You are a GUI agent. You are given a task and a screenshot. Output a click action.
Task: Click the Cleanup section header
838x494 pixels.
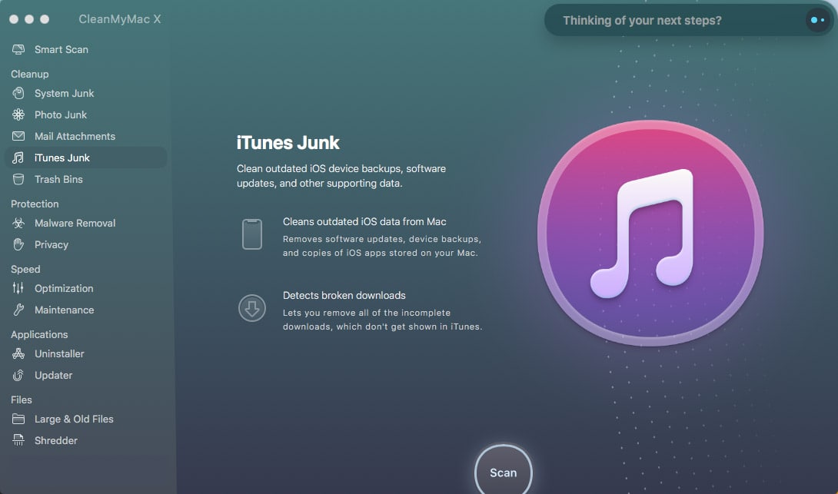(x=29, y=75)
